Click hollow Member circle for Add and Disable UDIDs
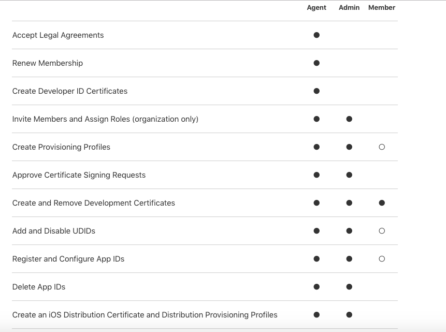This screenshot has width=446, height=332. 382,231
